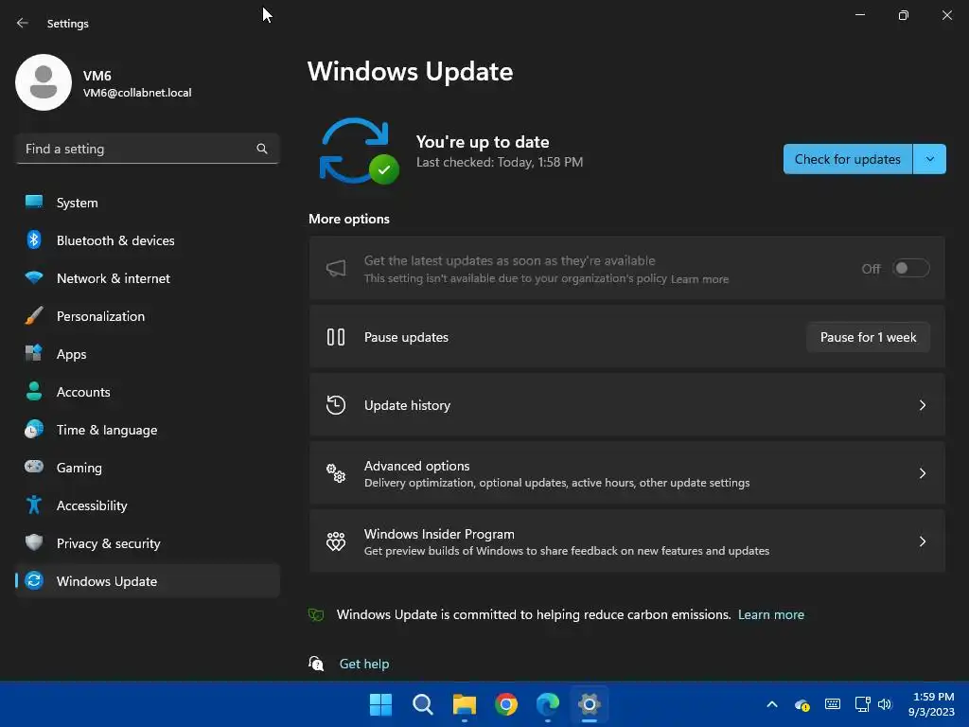The height and width of the screenshot is (727, 969).
Task: Click the VM6 profile avatar
Action: point(44,82)
